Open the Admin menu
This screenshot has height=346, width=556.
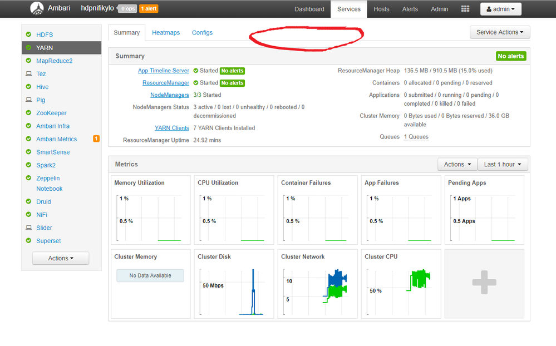439,9
